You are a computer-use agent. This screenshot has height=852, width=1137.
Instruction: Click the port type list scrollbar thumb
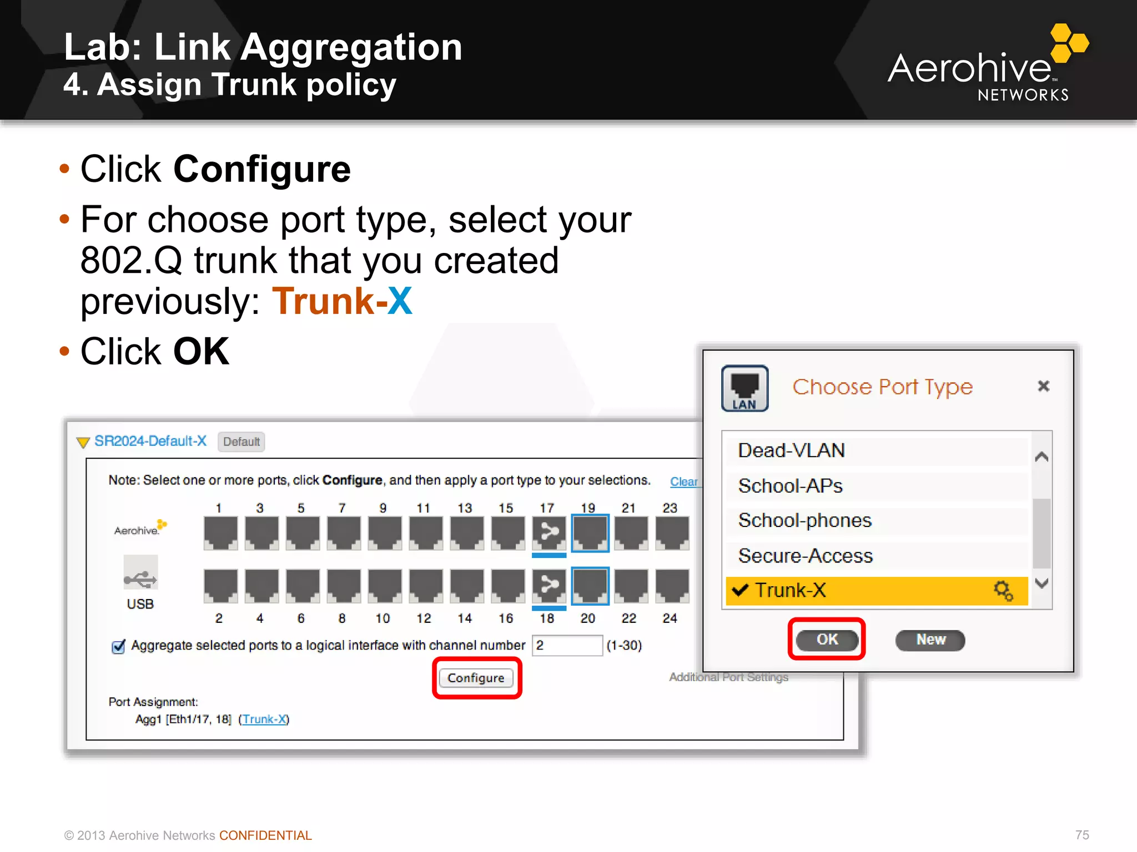[1042, 534]
